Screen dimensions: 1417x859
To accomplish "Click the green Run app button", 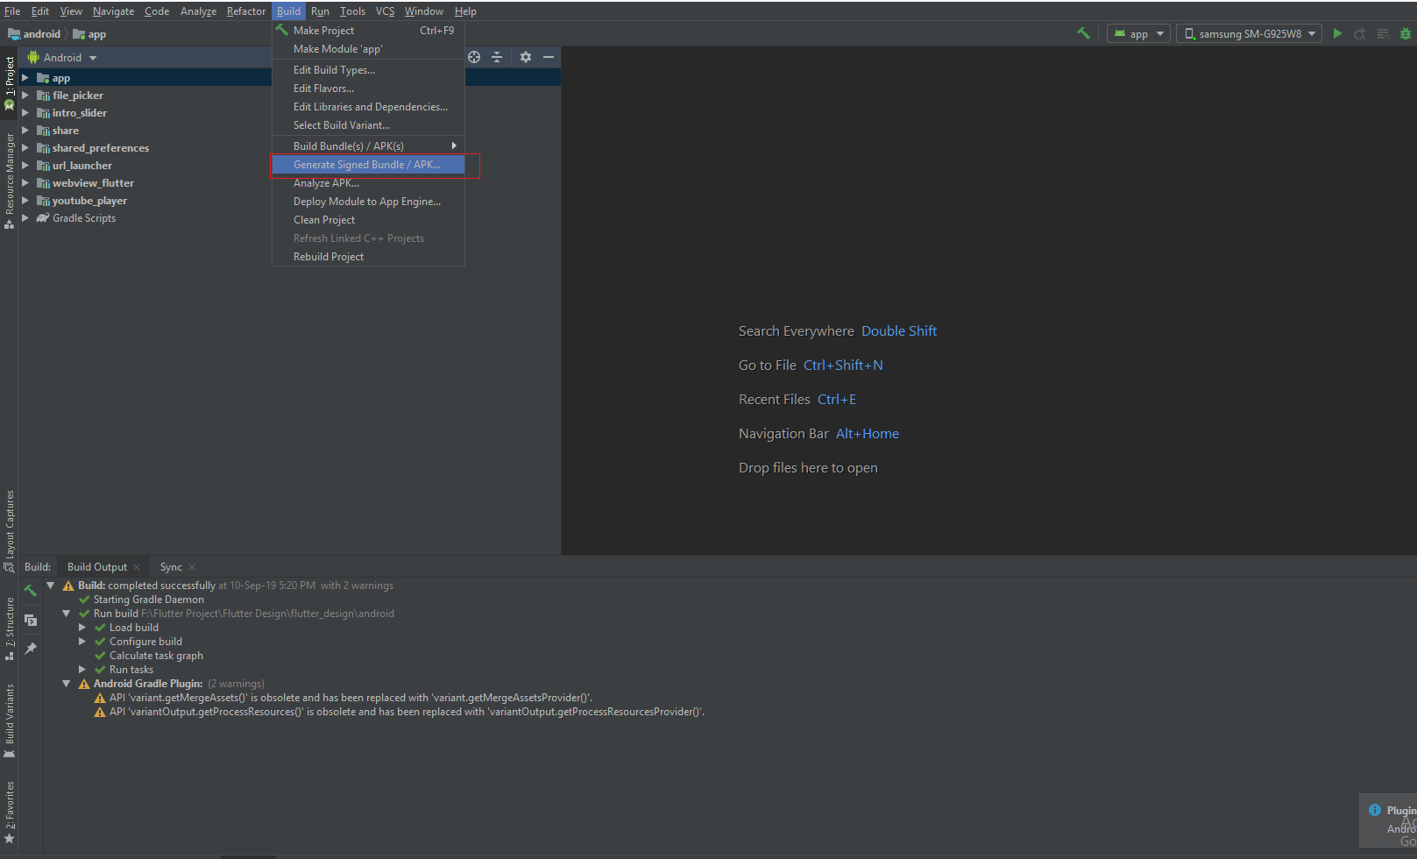I will click(1337, 33).
